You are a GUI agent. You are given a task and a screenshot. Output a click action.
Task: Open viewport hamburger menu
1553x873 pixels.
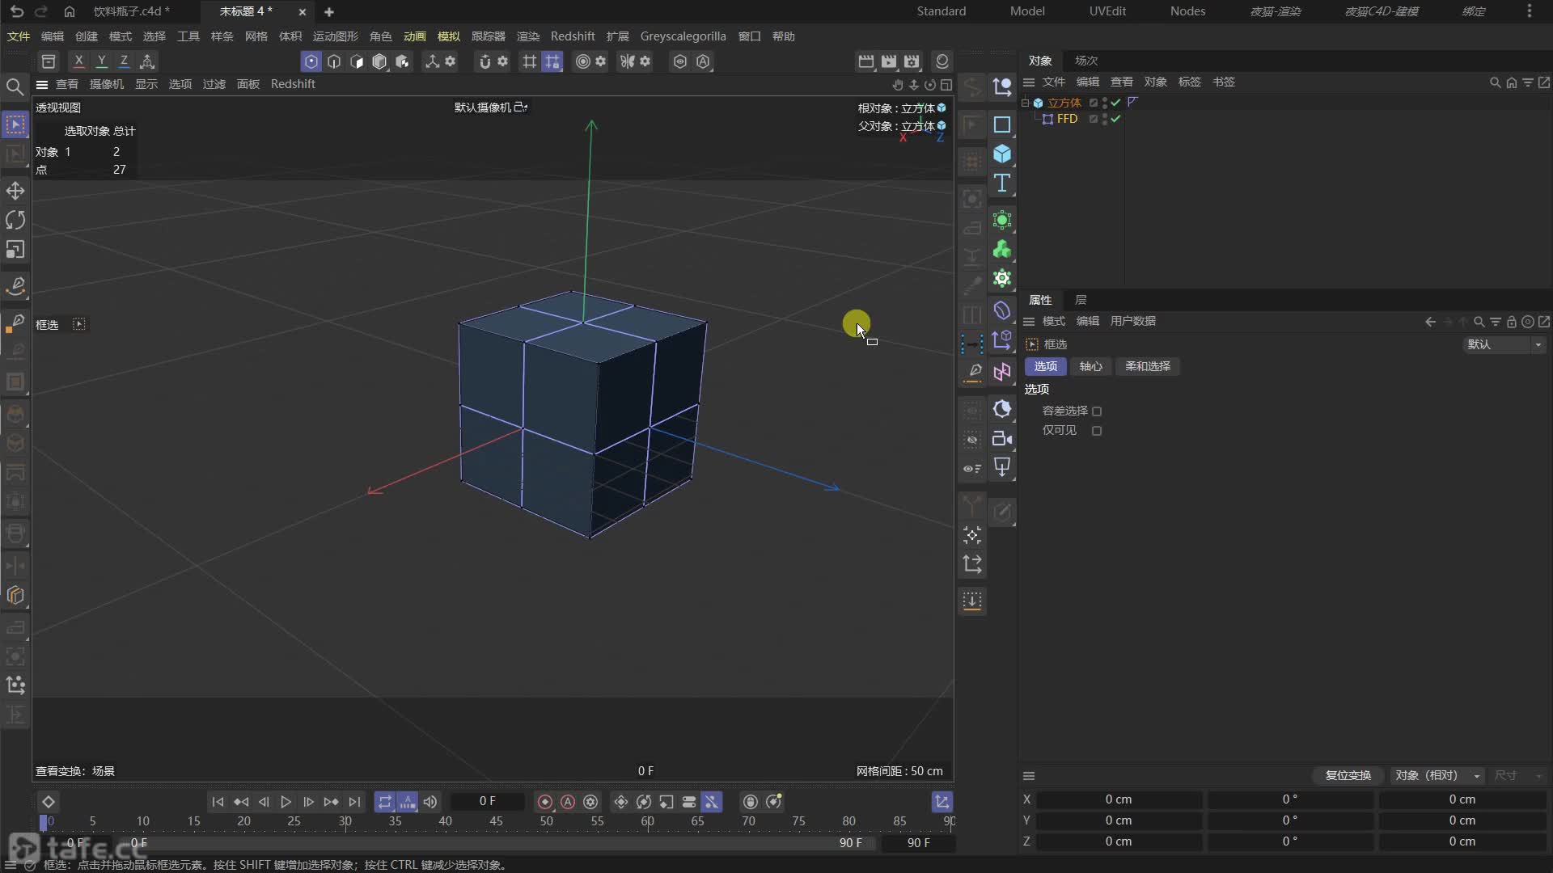click(42, 84)
